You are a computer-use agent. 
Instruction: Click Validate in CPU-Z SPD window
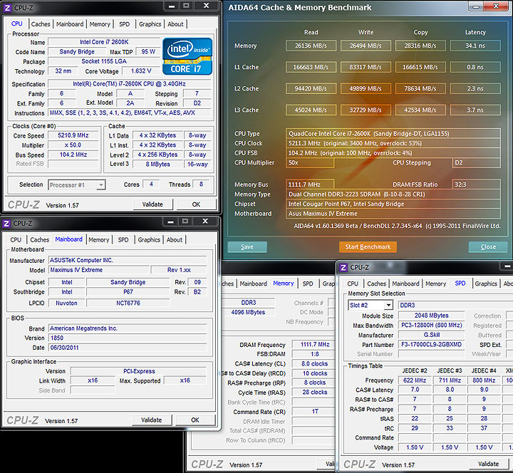pos(489,464)
